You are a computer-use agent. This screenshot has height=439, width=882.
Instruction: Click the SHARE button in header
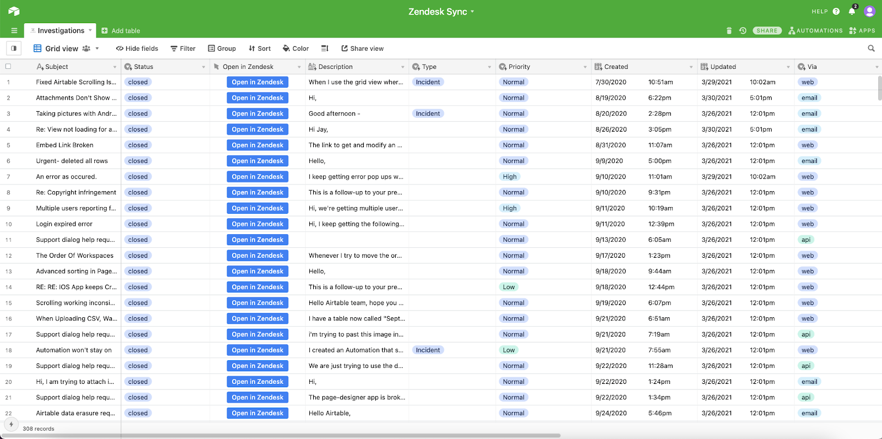(x=767, y=31)
